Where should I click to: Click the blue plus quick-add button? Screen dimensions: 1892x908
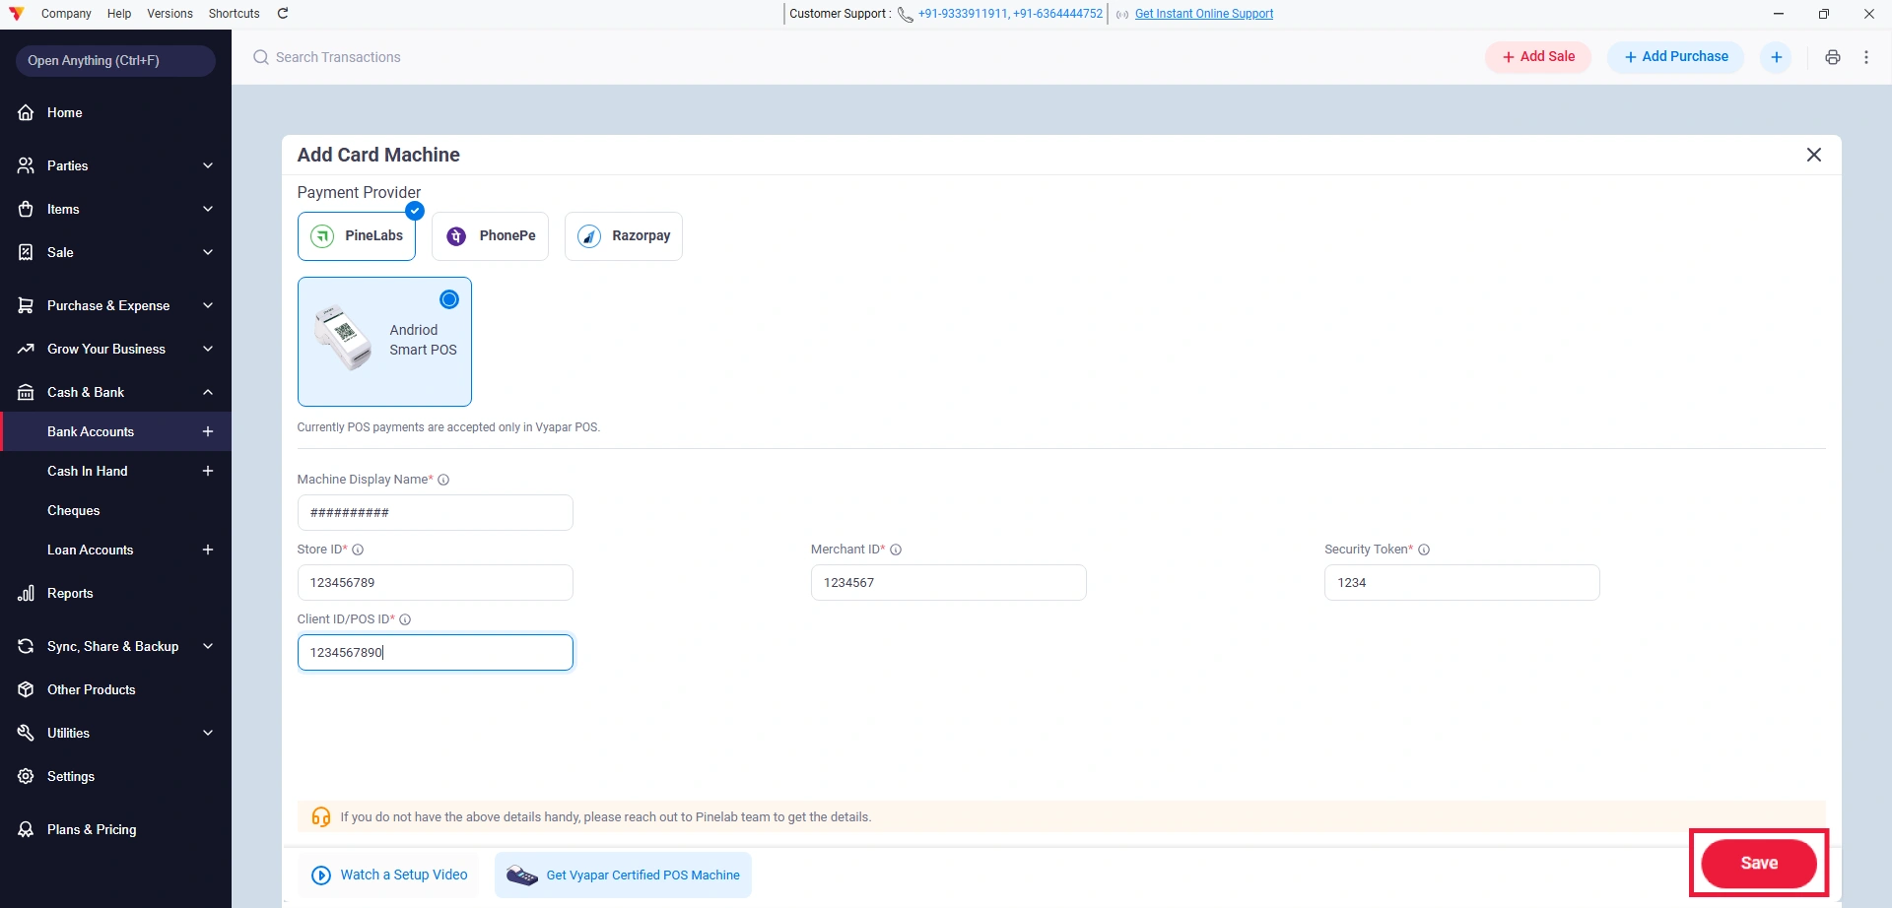[x=1777, y=57]
